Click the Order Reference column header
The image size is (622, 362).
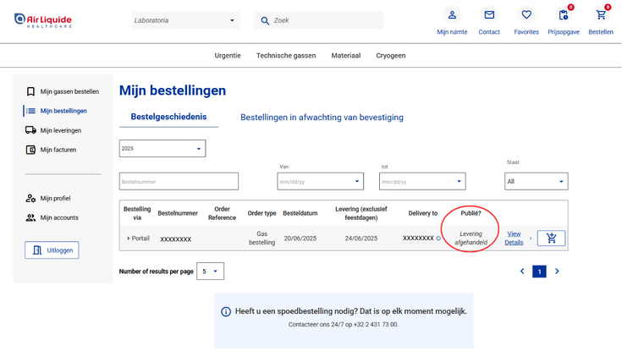click(x=222, y=213)
